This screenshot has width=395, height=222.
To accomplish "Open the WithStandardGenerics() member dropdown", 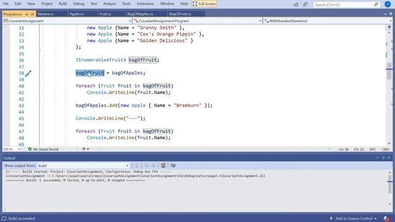I will 328,21.
